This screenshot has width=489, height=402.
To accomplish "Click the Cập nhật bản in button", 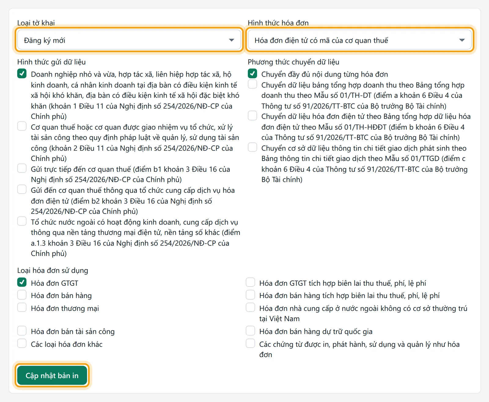I will [x=52, y=375].
